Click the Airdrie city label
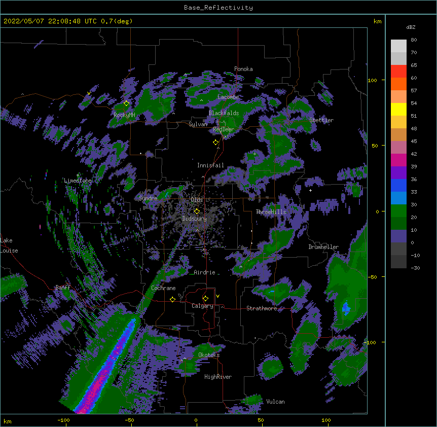Image resolution: width=437 pixels, height=427 pixels. point(204,272)
